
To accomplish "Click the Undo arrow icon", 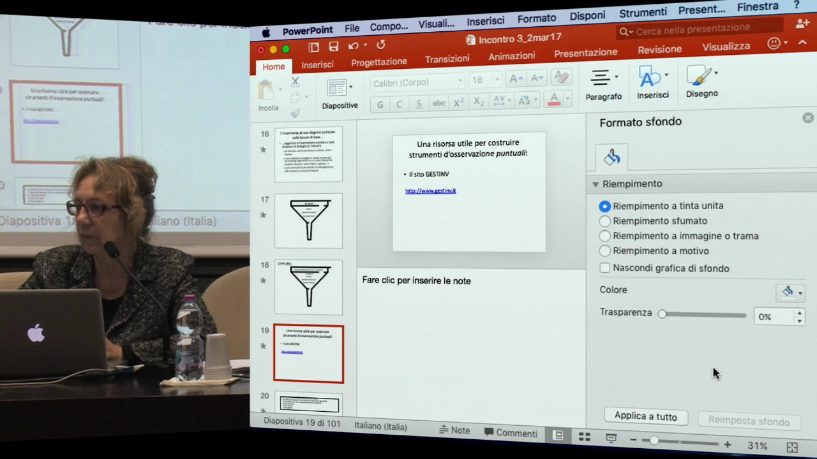I will click(353, 46).
